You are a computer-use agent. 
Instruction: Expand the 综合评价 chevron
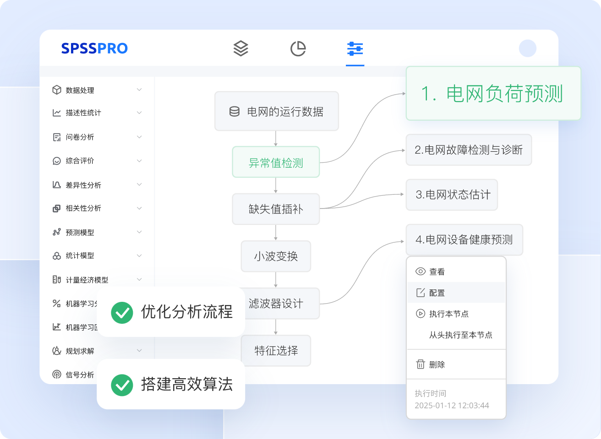tap(139, 161)
